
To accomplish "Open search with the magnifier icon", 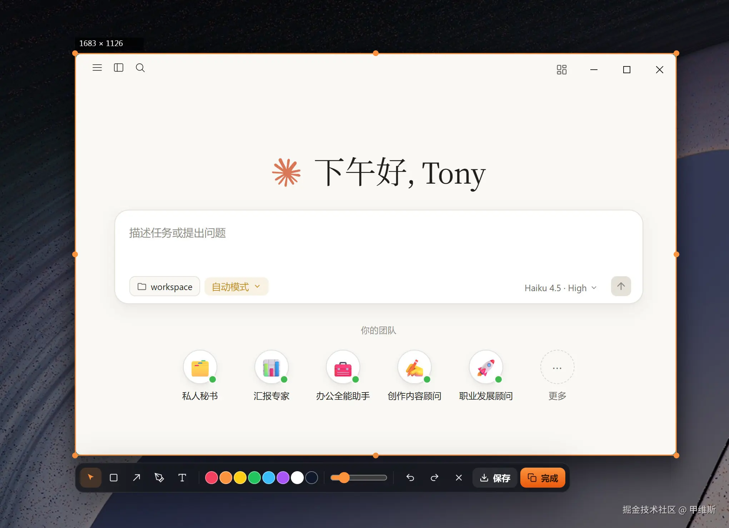I will 140,68.
